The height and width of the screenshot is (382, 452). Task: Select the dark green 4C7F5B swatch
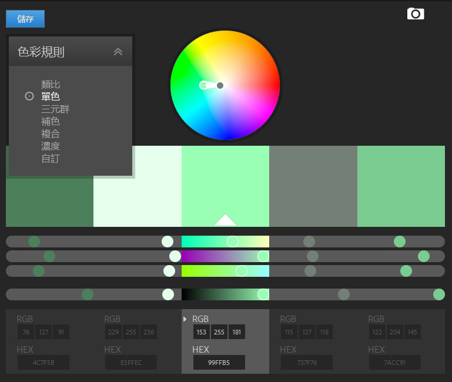tap(49, 202)
